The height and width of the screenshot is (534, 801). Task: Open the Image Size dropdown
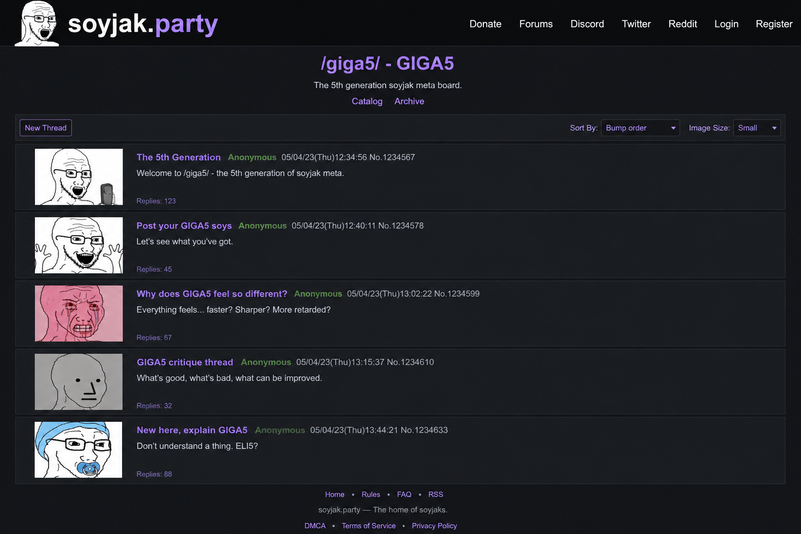[756, 128]
